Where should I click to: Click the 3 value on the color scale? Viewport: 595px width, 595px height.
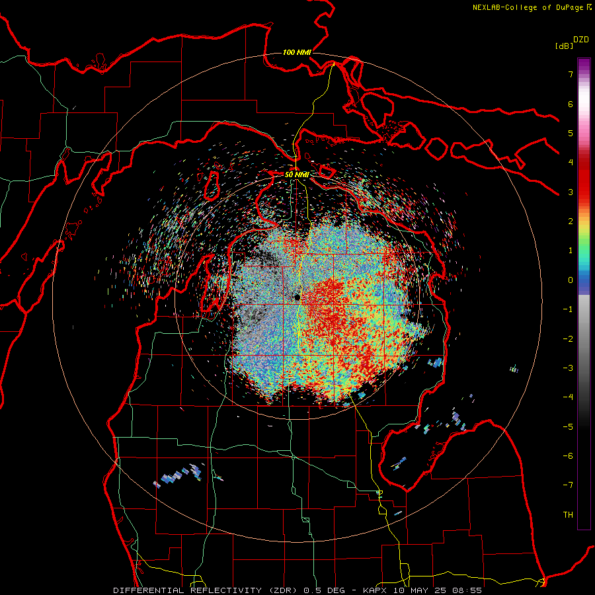pos(571,192)
